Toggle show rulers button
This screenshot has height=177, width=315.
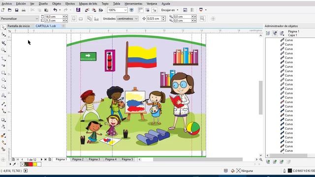(141, 10)
